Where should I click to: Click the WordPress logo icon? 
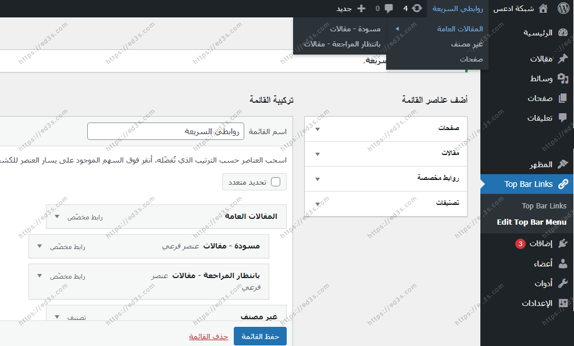[564, 8]
